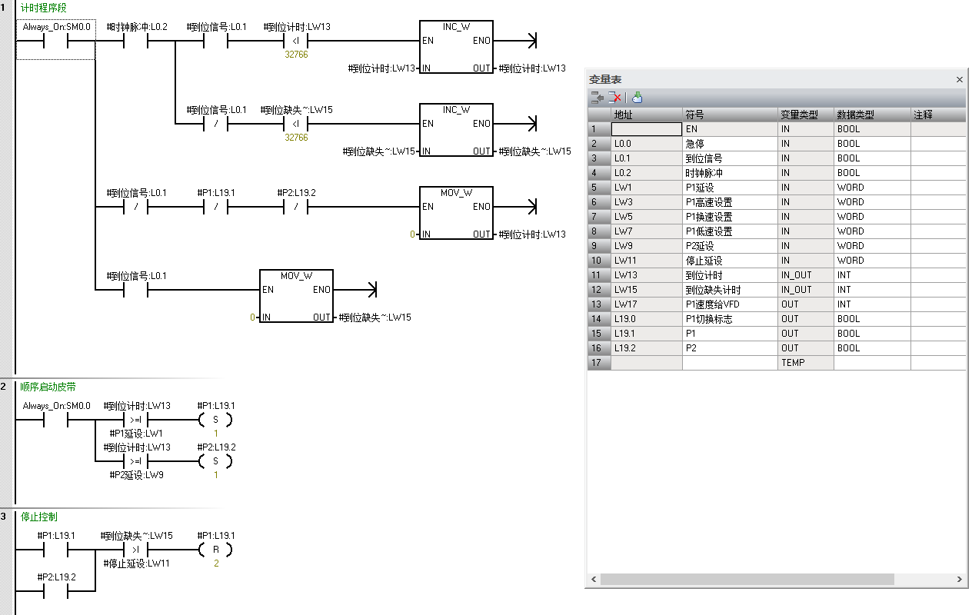This screenshot has height=615, width=972.
Task: Select the Set coil for P2:L19.2
Action: 215,461
